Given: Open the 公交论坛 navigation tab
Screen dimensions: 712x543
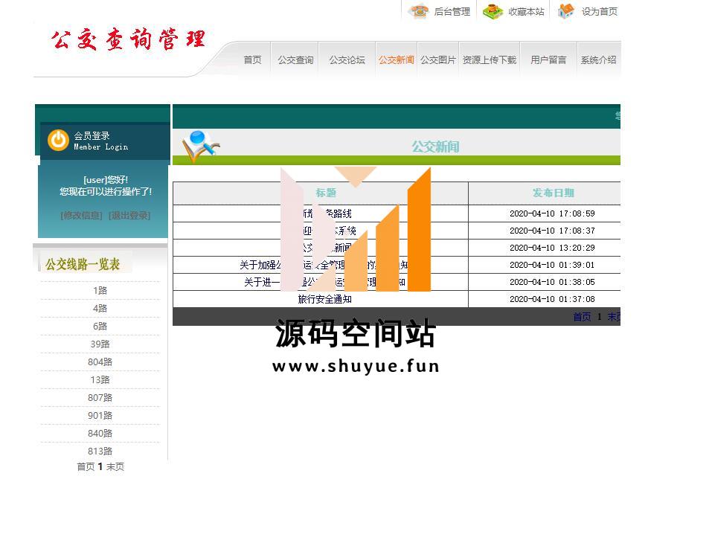Looking at the screenshot, I should tap(347, 60).
